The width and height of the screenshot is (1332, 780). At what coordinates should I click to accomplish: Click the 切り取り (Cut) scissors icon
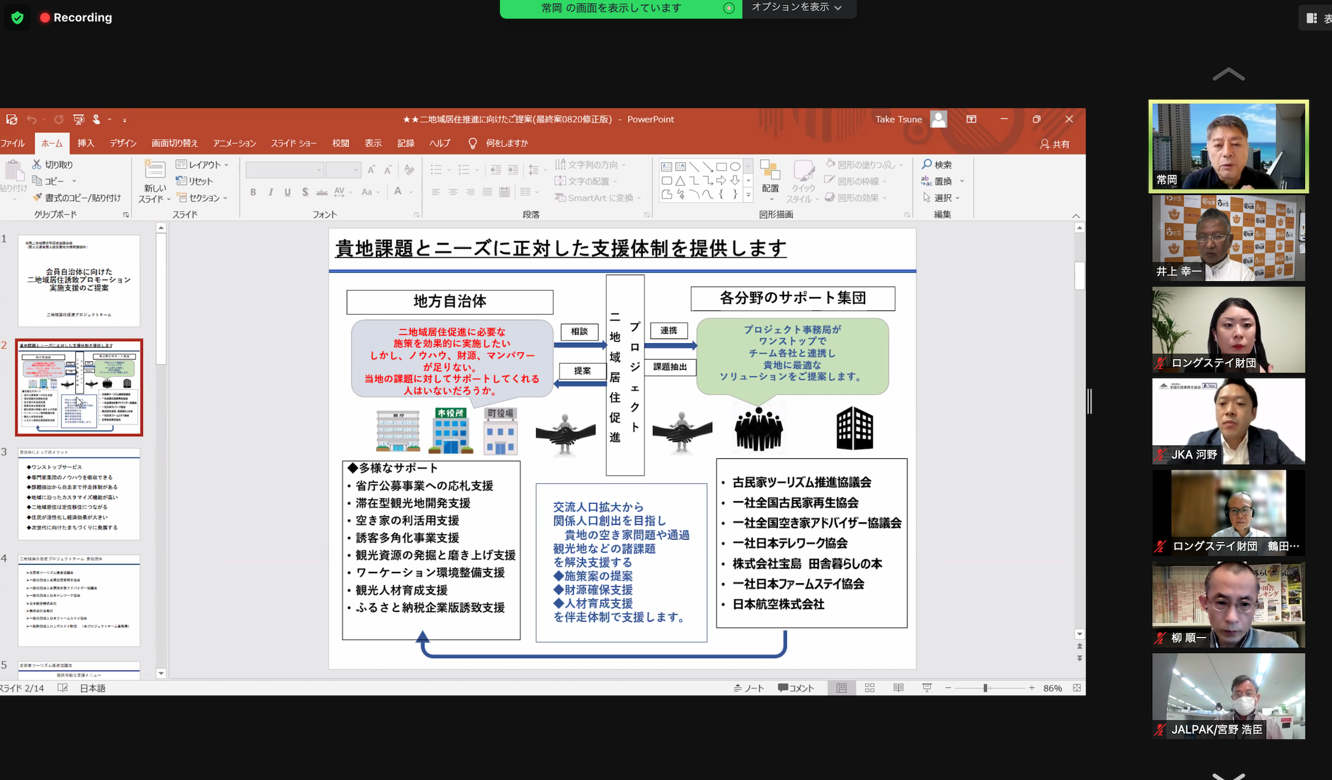click(37, 164)
